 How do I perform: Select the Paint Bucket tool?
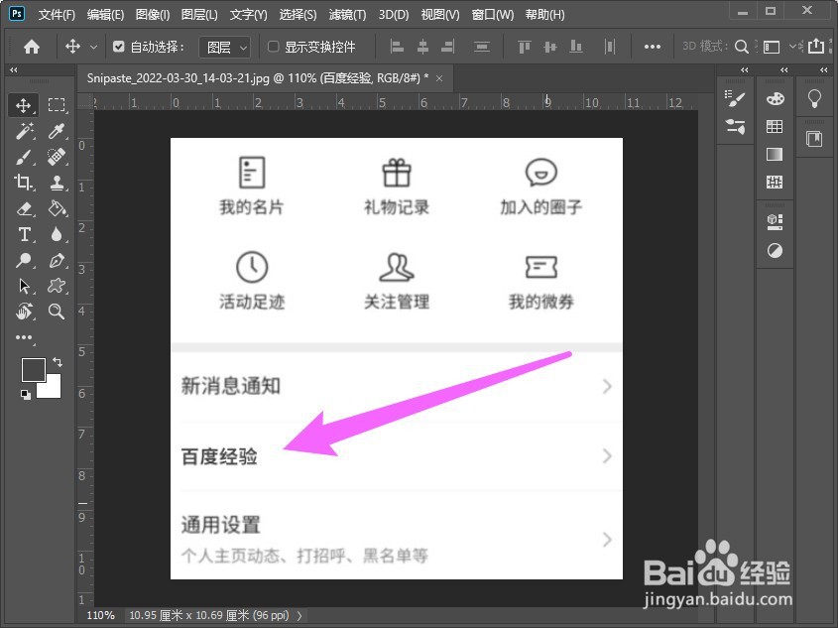pyautogui.click(x=57, y=208)
